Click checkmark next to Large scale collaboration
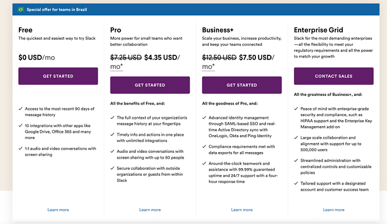Image resolution: width=387 pixels, height=224 pixels. point(296,137)
